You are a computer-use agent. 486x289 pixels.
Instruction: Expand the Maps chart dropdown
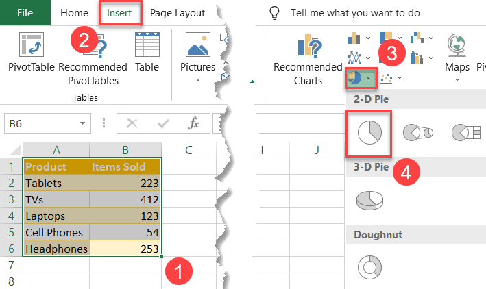coord(457,79)
